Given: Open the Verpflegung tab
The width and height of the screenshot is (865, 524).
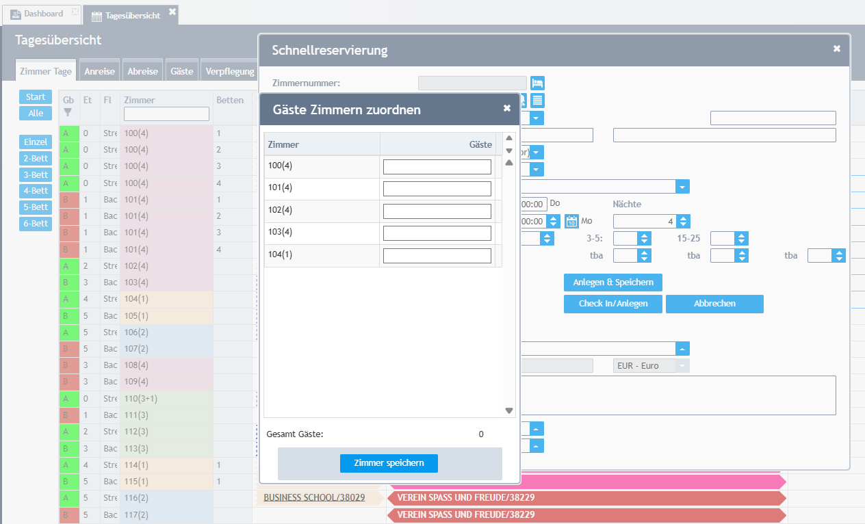Looking at the screenshot, I should pyautogui.click(x=230, y=71).
